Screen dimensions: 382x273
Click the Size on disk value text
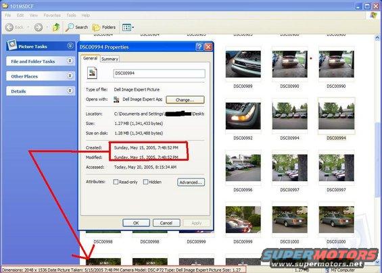click(x=139, y=133)
